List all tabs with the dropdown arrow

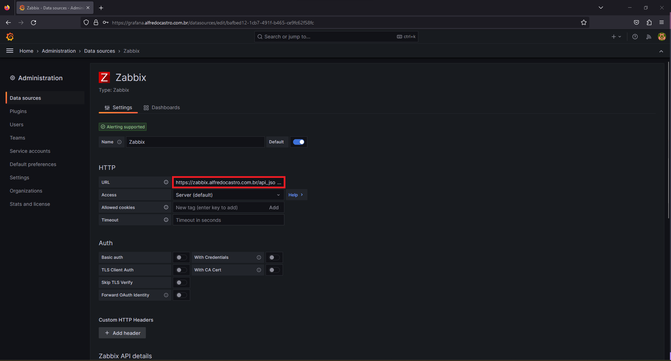(x=601, y=8)
